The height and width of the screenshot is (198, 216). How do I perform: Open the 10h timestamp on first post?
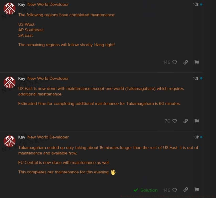(196, 4)
